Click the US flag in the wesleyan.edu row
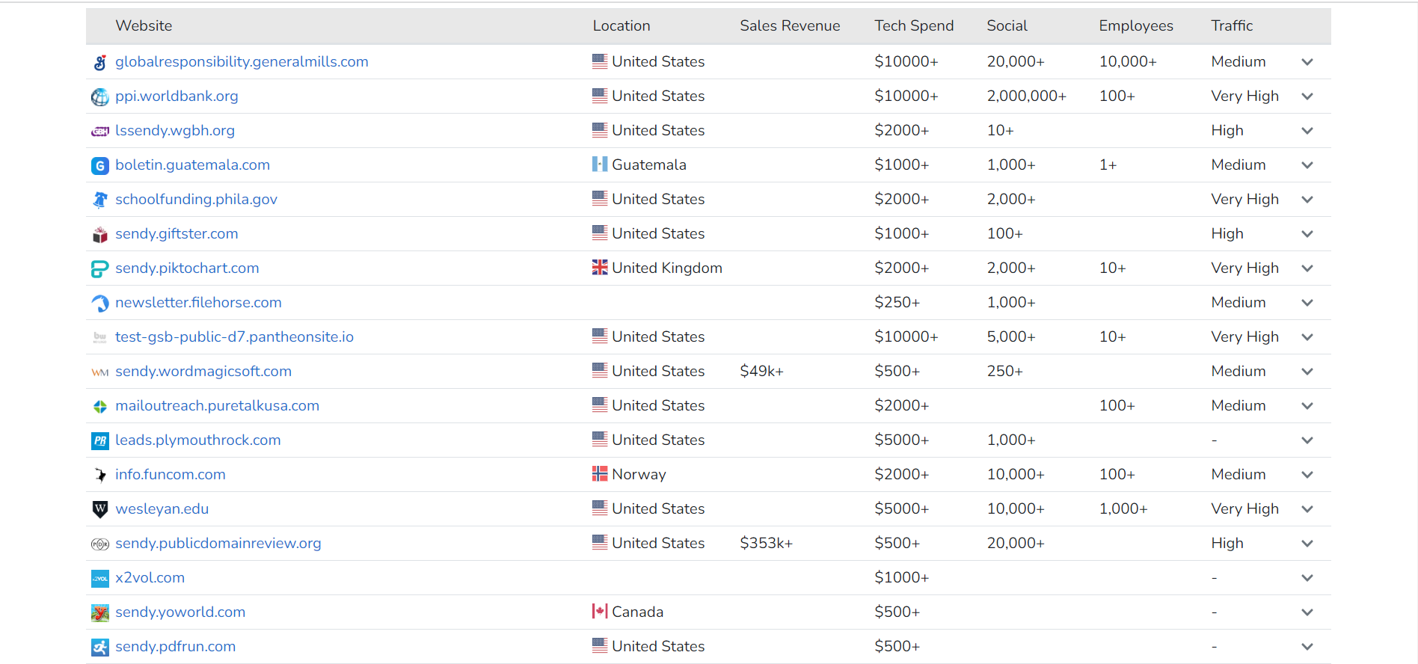Screen dimensions: 1418x664 coord(600,508)
